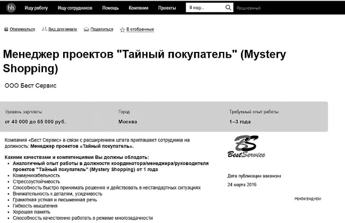Open the ООО Бест Сервис company name
This screenshot has height=223, width=345.
31,86
